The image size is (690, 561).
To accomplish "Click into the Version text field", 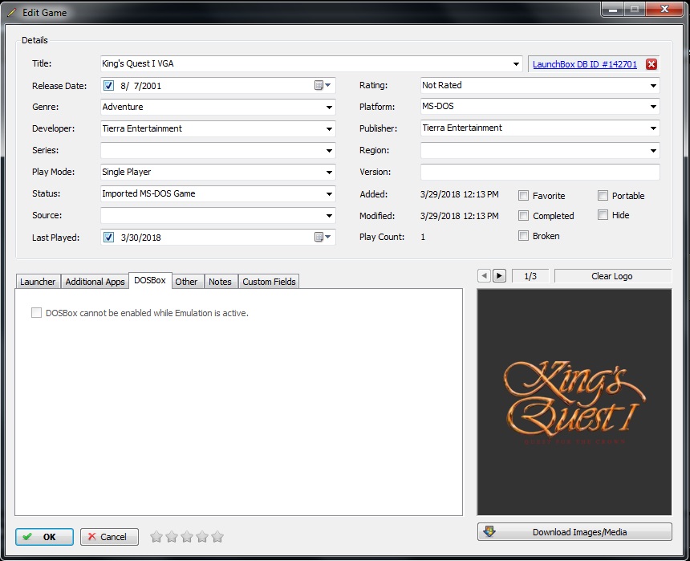I will click(x=540, y=172).
